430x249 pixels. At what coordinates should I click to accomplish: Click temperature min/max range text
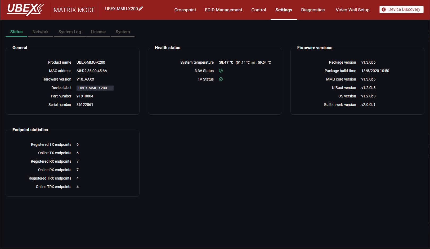coord(253,63)
